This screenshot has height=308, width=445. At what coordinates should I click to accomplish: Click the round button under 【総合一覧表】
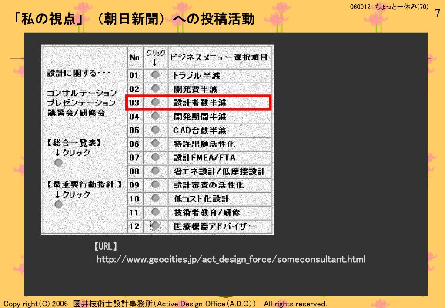58,163
